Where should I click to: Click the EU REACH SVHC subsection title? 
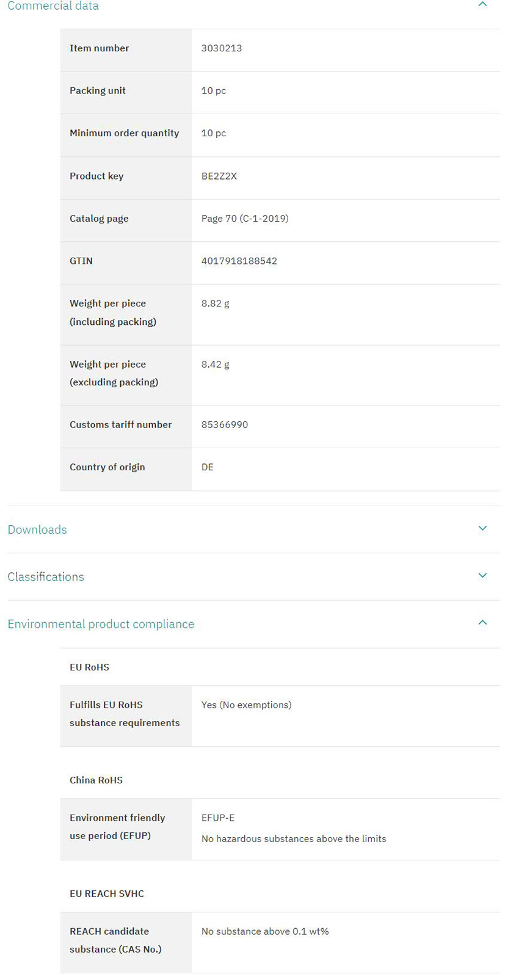pos(107,894)
